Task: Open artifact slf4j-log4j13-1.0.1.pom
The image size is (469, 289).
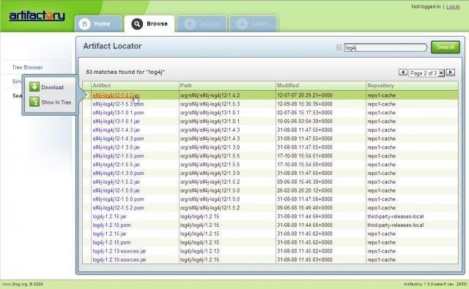Action: coord(118,113)
